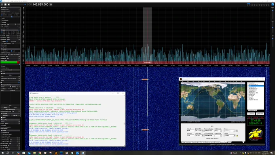
Task: Adjust the SDR# volume slider
Action: pos(18,4)
